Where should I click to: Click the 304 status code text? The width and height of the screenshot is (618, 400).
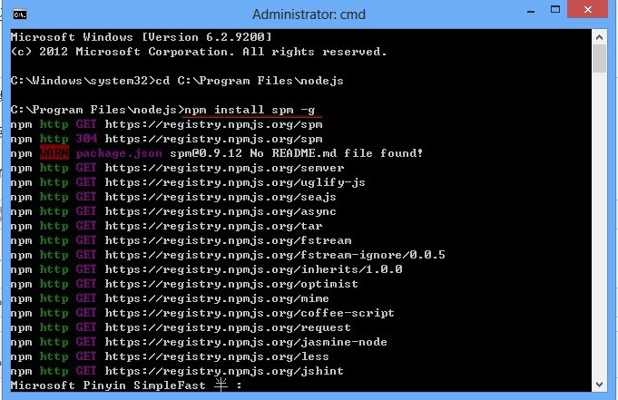pos(87,139)
